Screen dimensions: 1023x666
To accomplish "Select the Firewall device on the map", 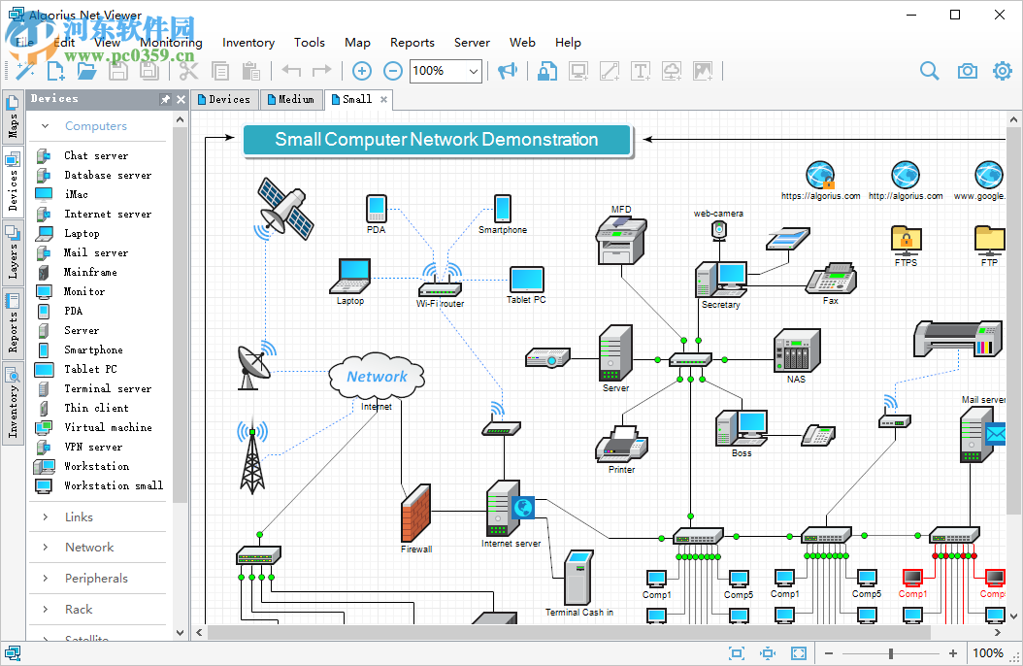I will click(415, 513).
